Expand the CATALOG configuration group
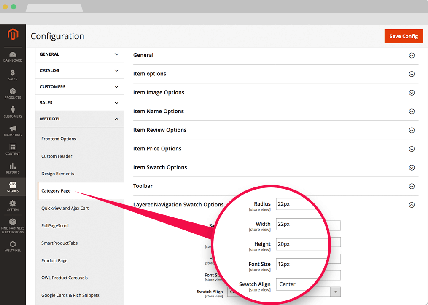Viewport: 428px width, 305px height. click(x=116, y=71)
